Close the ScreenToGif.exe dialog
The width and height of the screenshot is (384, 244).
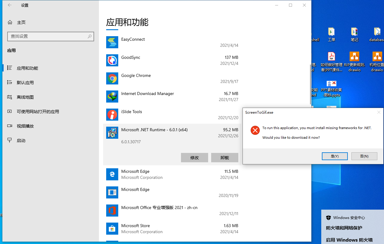[x=379, y=112]
